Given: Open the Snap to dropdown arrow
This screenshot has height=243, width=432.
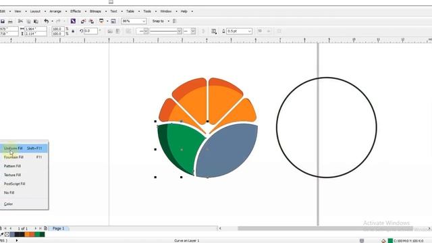Looking at the screenshot, I should click(168, 21).
